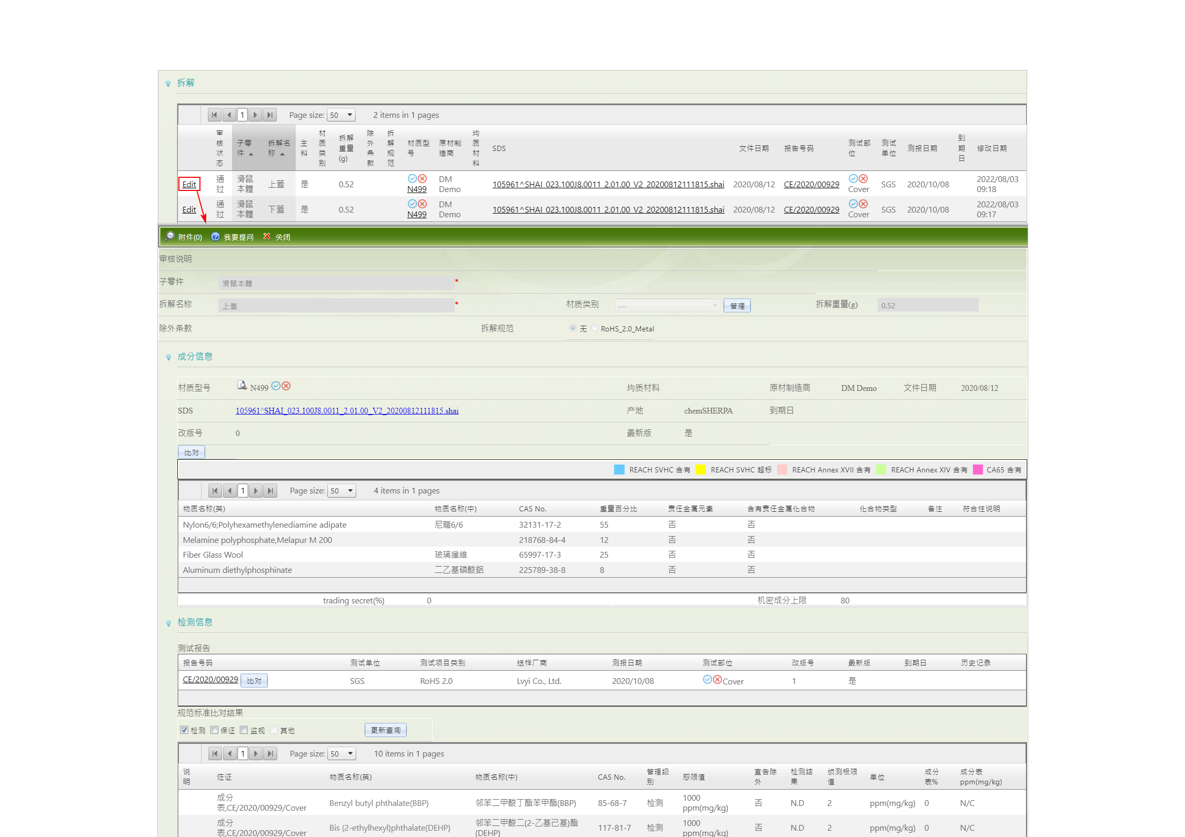Click REACH SVHC 含有 blue swatch
Screen dimensions: 1185x837
(x=619, y=470)
